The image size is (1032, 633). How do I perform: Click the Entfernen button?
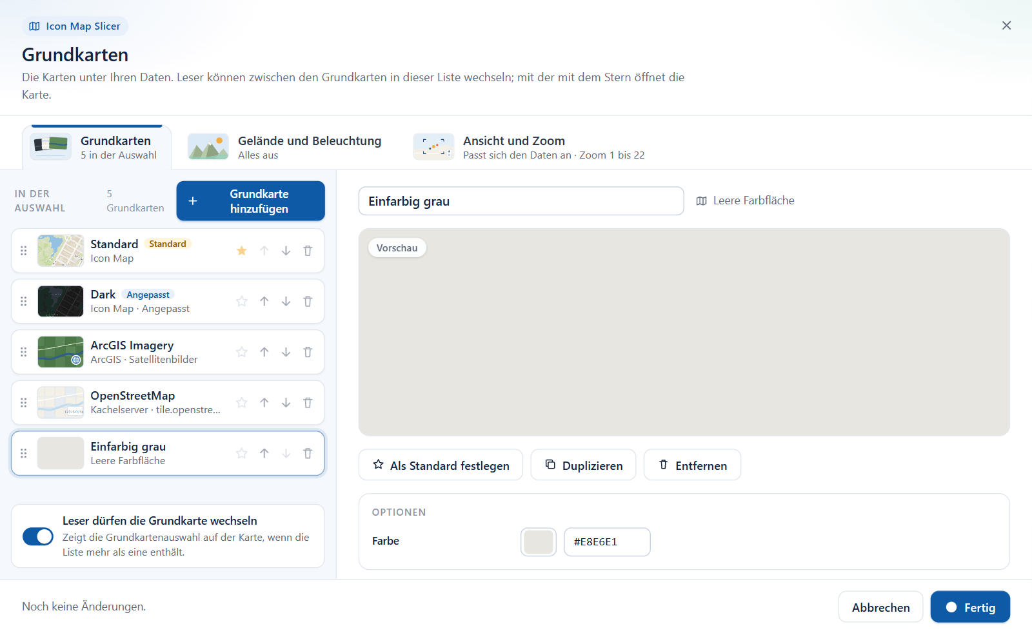tap(692, 465)
